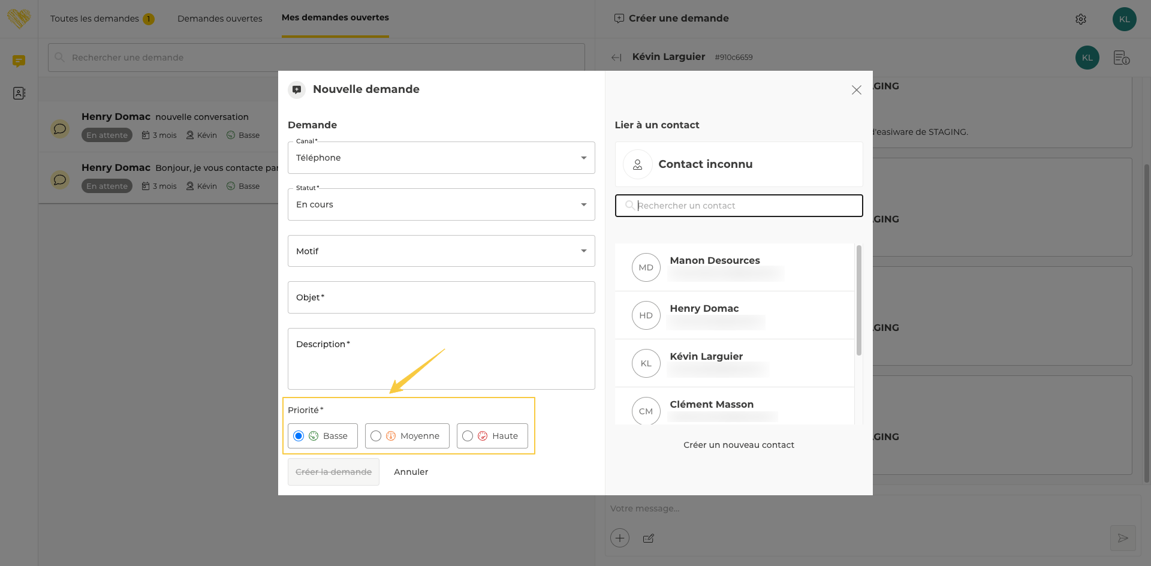Switch to Demandes ouvertes tab
1151x566 pixels.
click(219, 19)
